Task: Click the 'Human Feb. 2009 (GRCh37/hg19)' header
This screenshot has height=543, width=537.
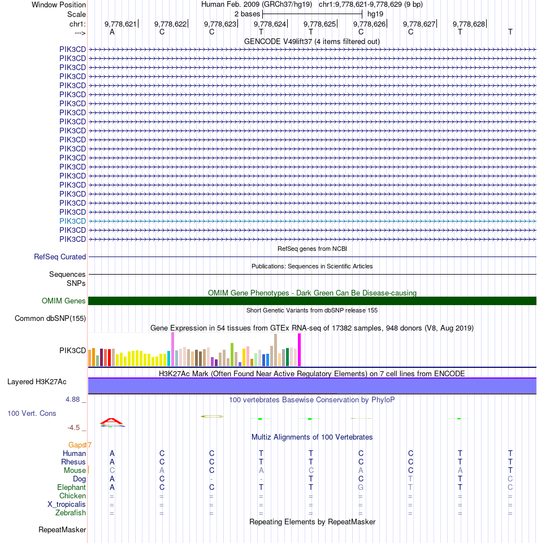Action: click(x=257, y=5)
